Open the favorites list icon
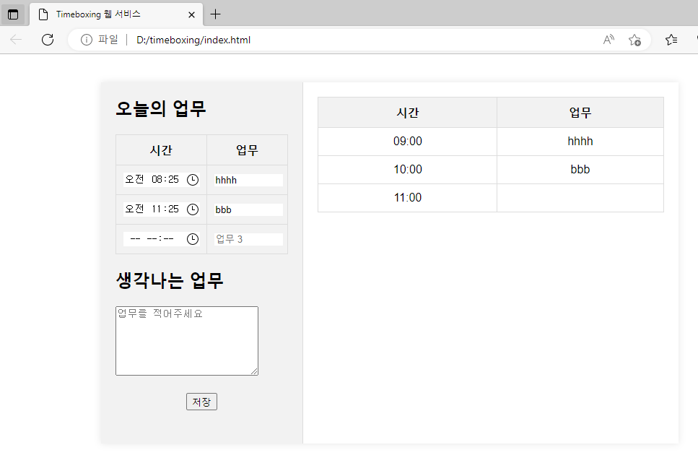 pos(671,40)
